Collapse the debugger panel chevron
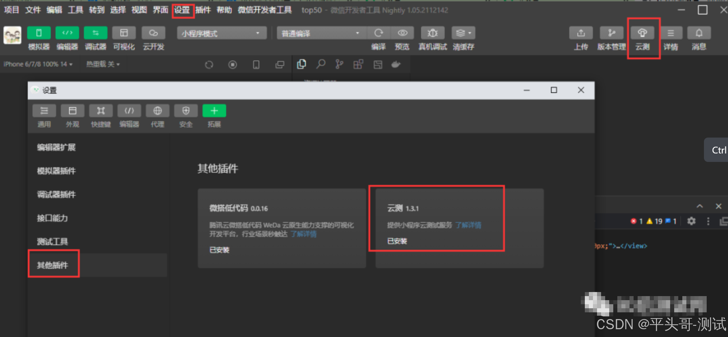 pyautogui.click(x=700, y=206)
